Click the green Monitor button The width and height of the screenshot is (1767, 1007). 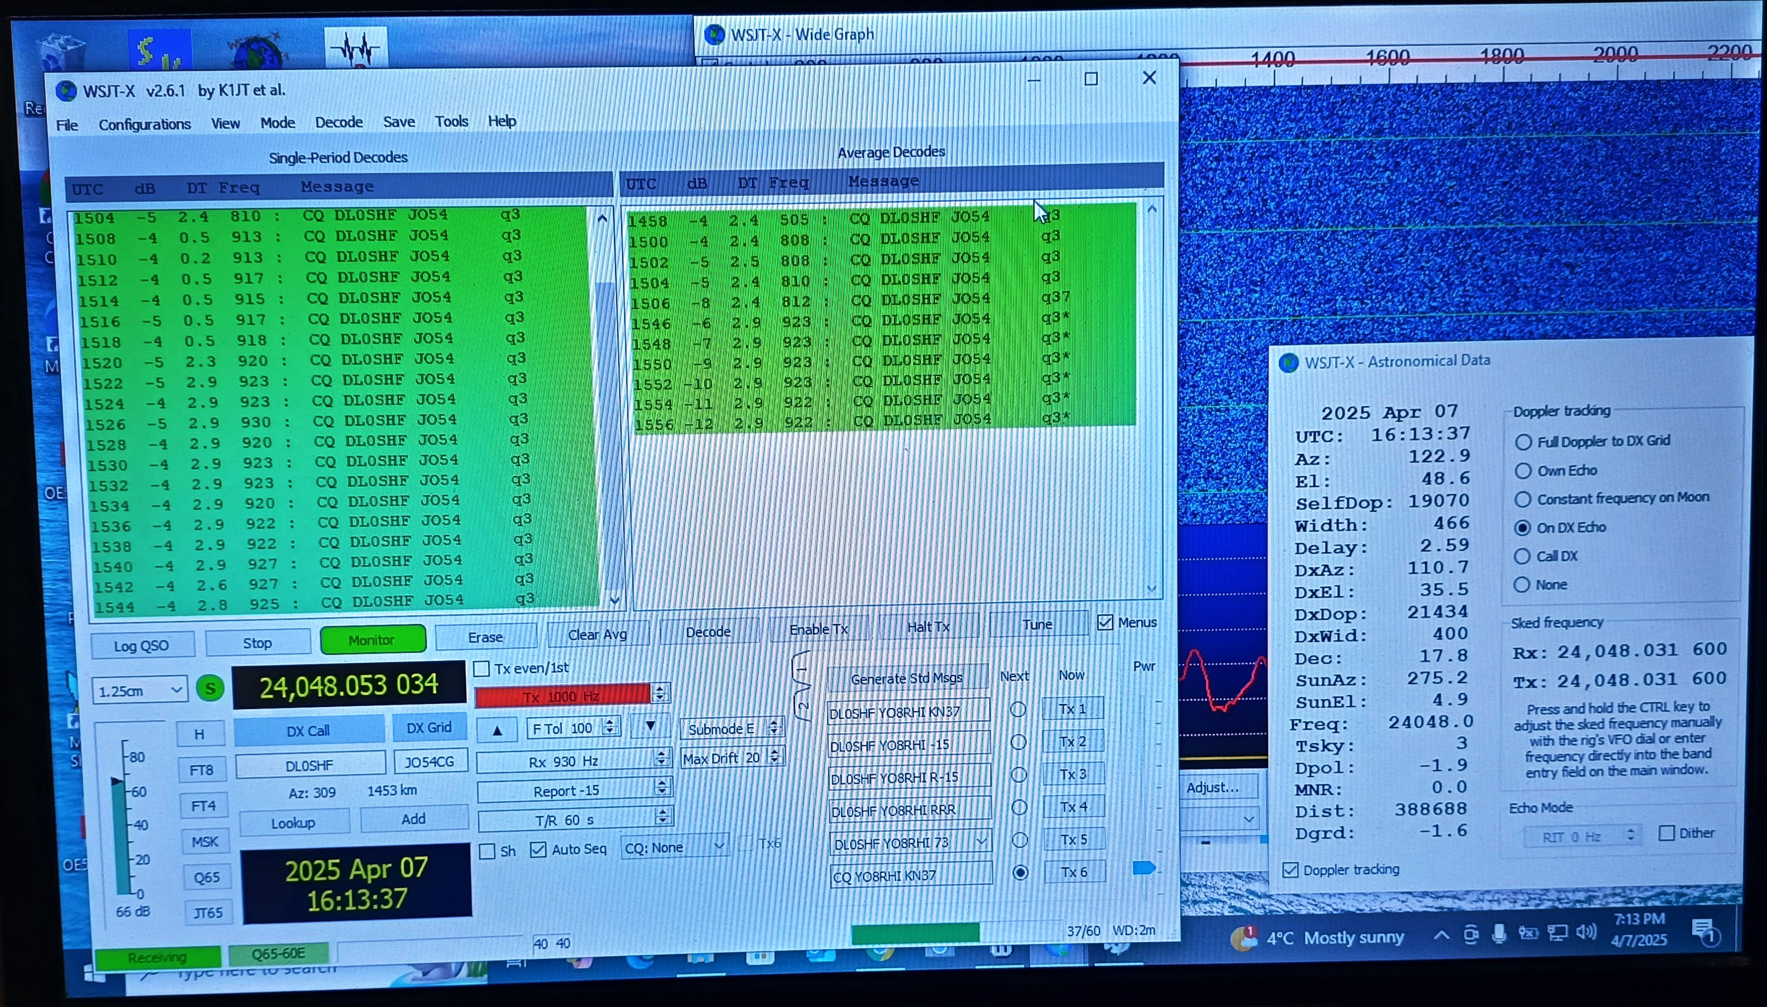click(372, 640)
